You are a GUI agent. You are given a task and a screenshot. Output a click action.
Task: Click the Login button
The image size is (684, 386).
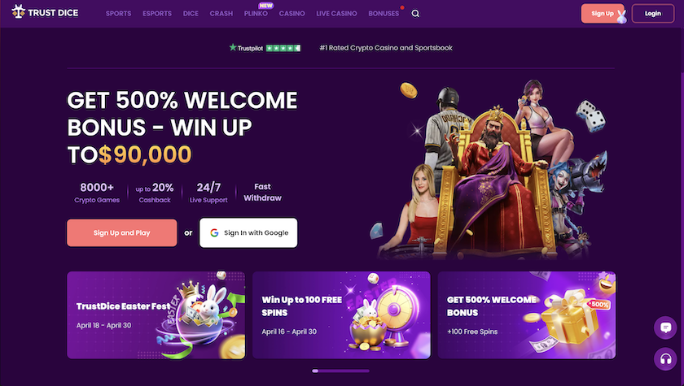(x=652, y=14)
